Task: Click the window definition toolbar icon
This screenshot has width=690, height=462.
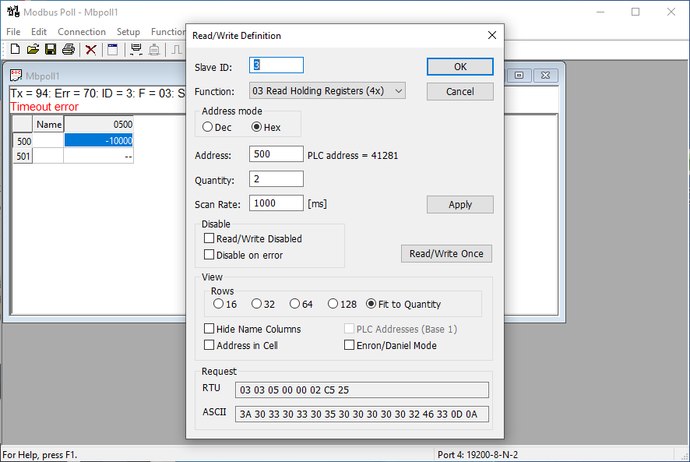Action: 113,50
